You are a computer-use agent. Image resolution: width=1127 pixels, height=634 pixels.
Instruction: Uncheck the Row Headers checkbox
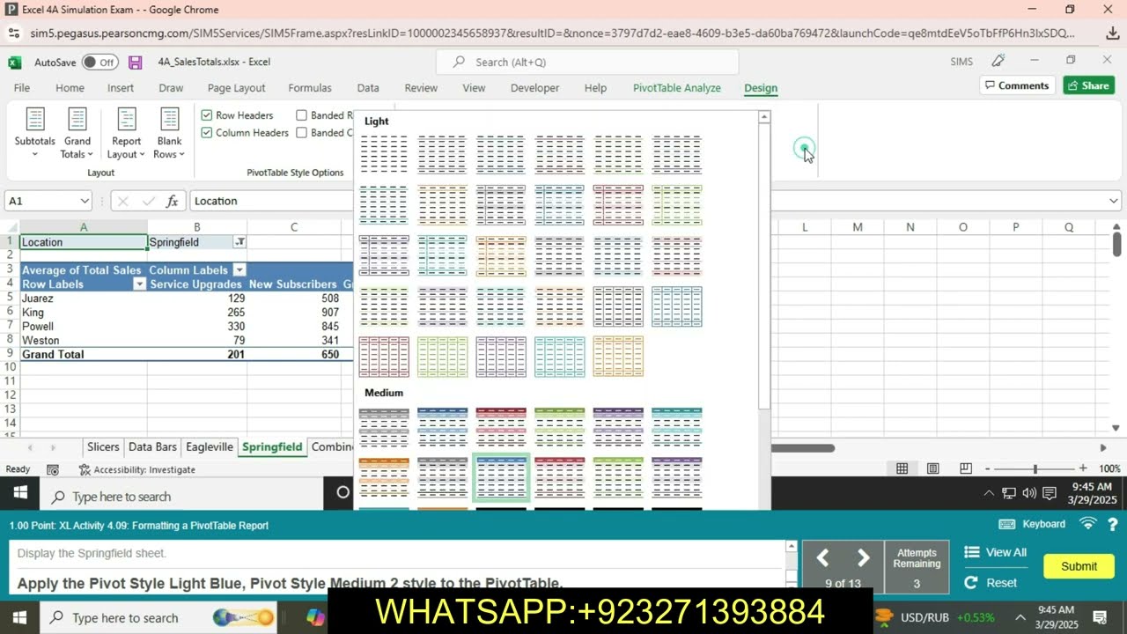(x=207, y=115)
